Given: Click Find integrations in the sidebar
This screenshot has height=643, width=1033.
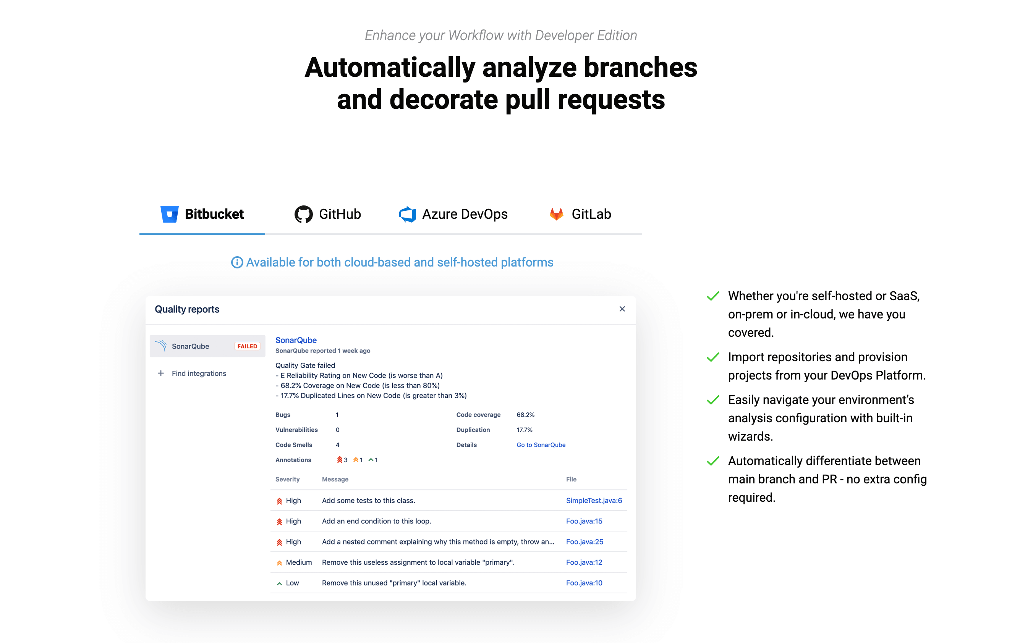Looking at the screenshot, I should 199,373.
